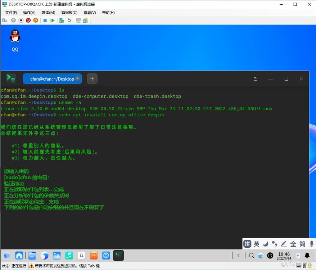Viewport: 316px width, 270px height.
Task: Expand hidden tray icons with the chevron
Action: [x=239, y=256]
